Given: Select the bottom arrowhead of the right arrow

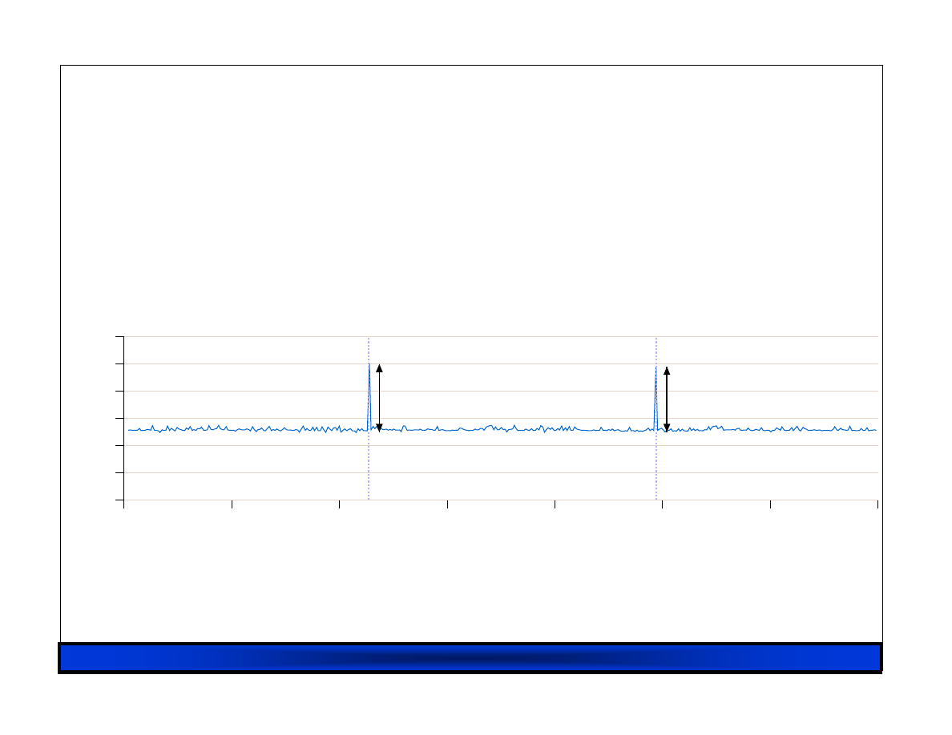Looking at the screenshot, I should coord(667,428).
